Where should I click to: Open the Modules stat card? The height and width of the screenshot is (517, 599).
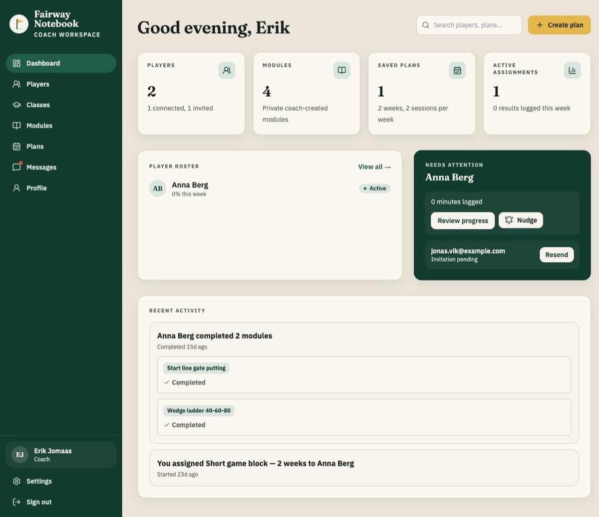306,93
